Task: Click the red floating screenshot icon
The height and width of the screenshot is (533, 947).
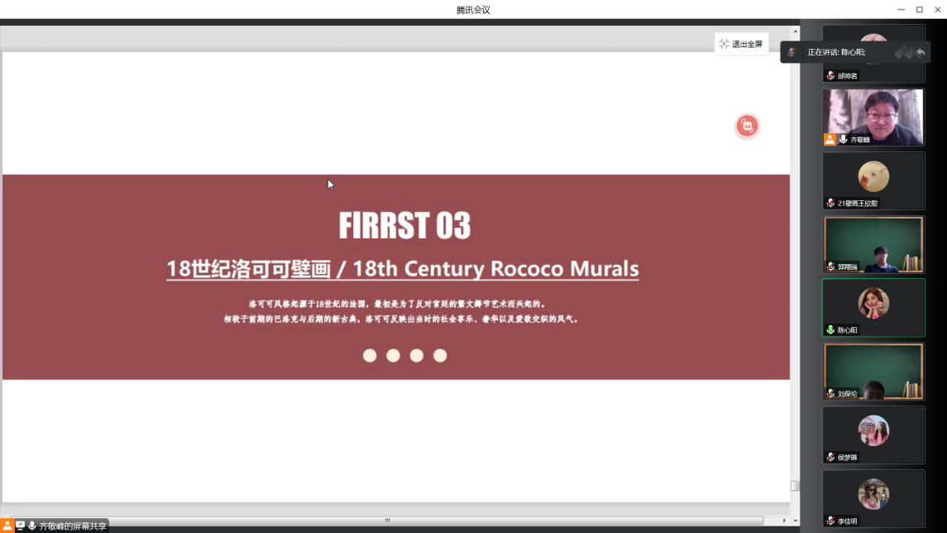Action: [x=747, y=126]
